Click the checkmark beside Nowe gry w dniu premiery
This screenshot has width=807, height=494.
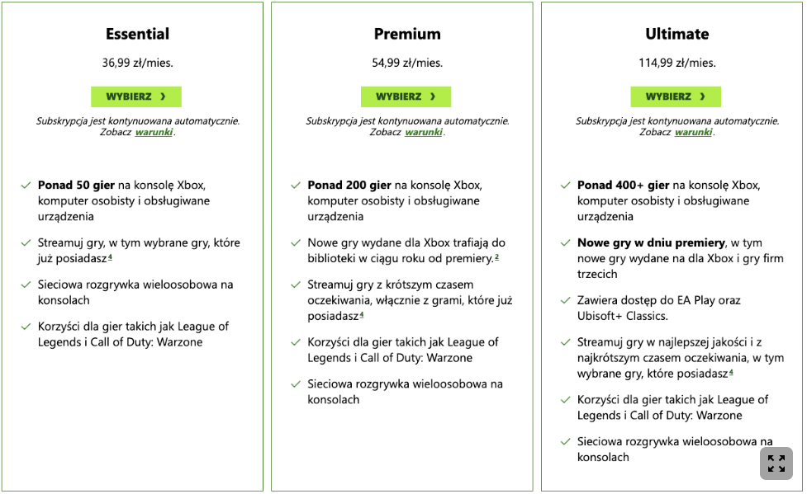[x=566, y=243]
